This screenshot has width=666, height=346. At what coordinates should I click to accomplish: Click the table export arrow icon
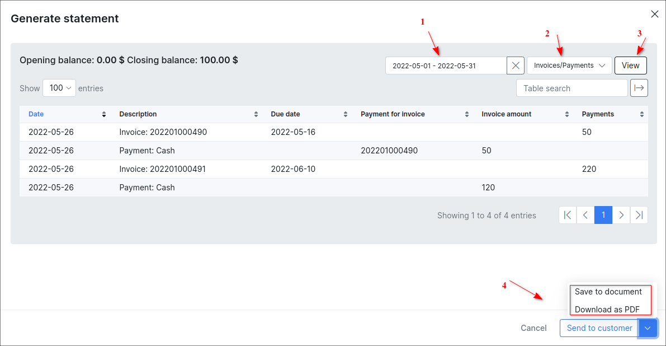pyautogui.click(x=639, y=88)
